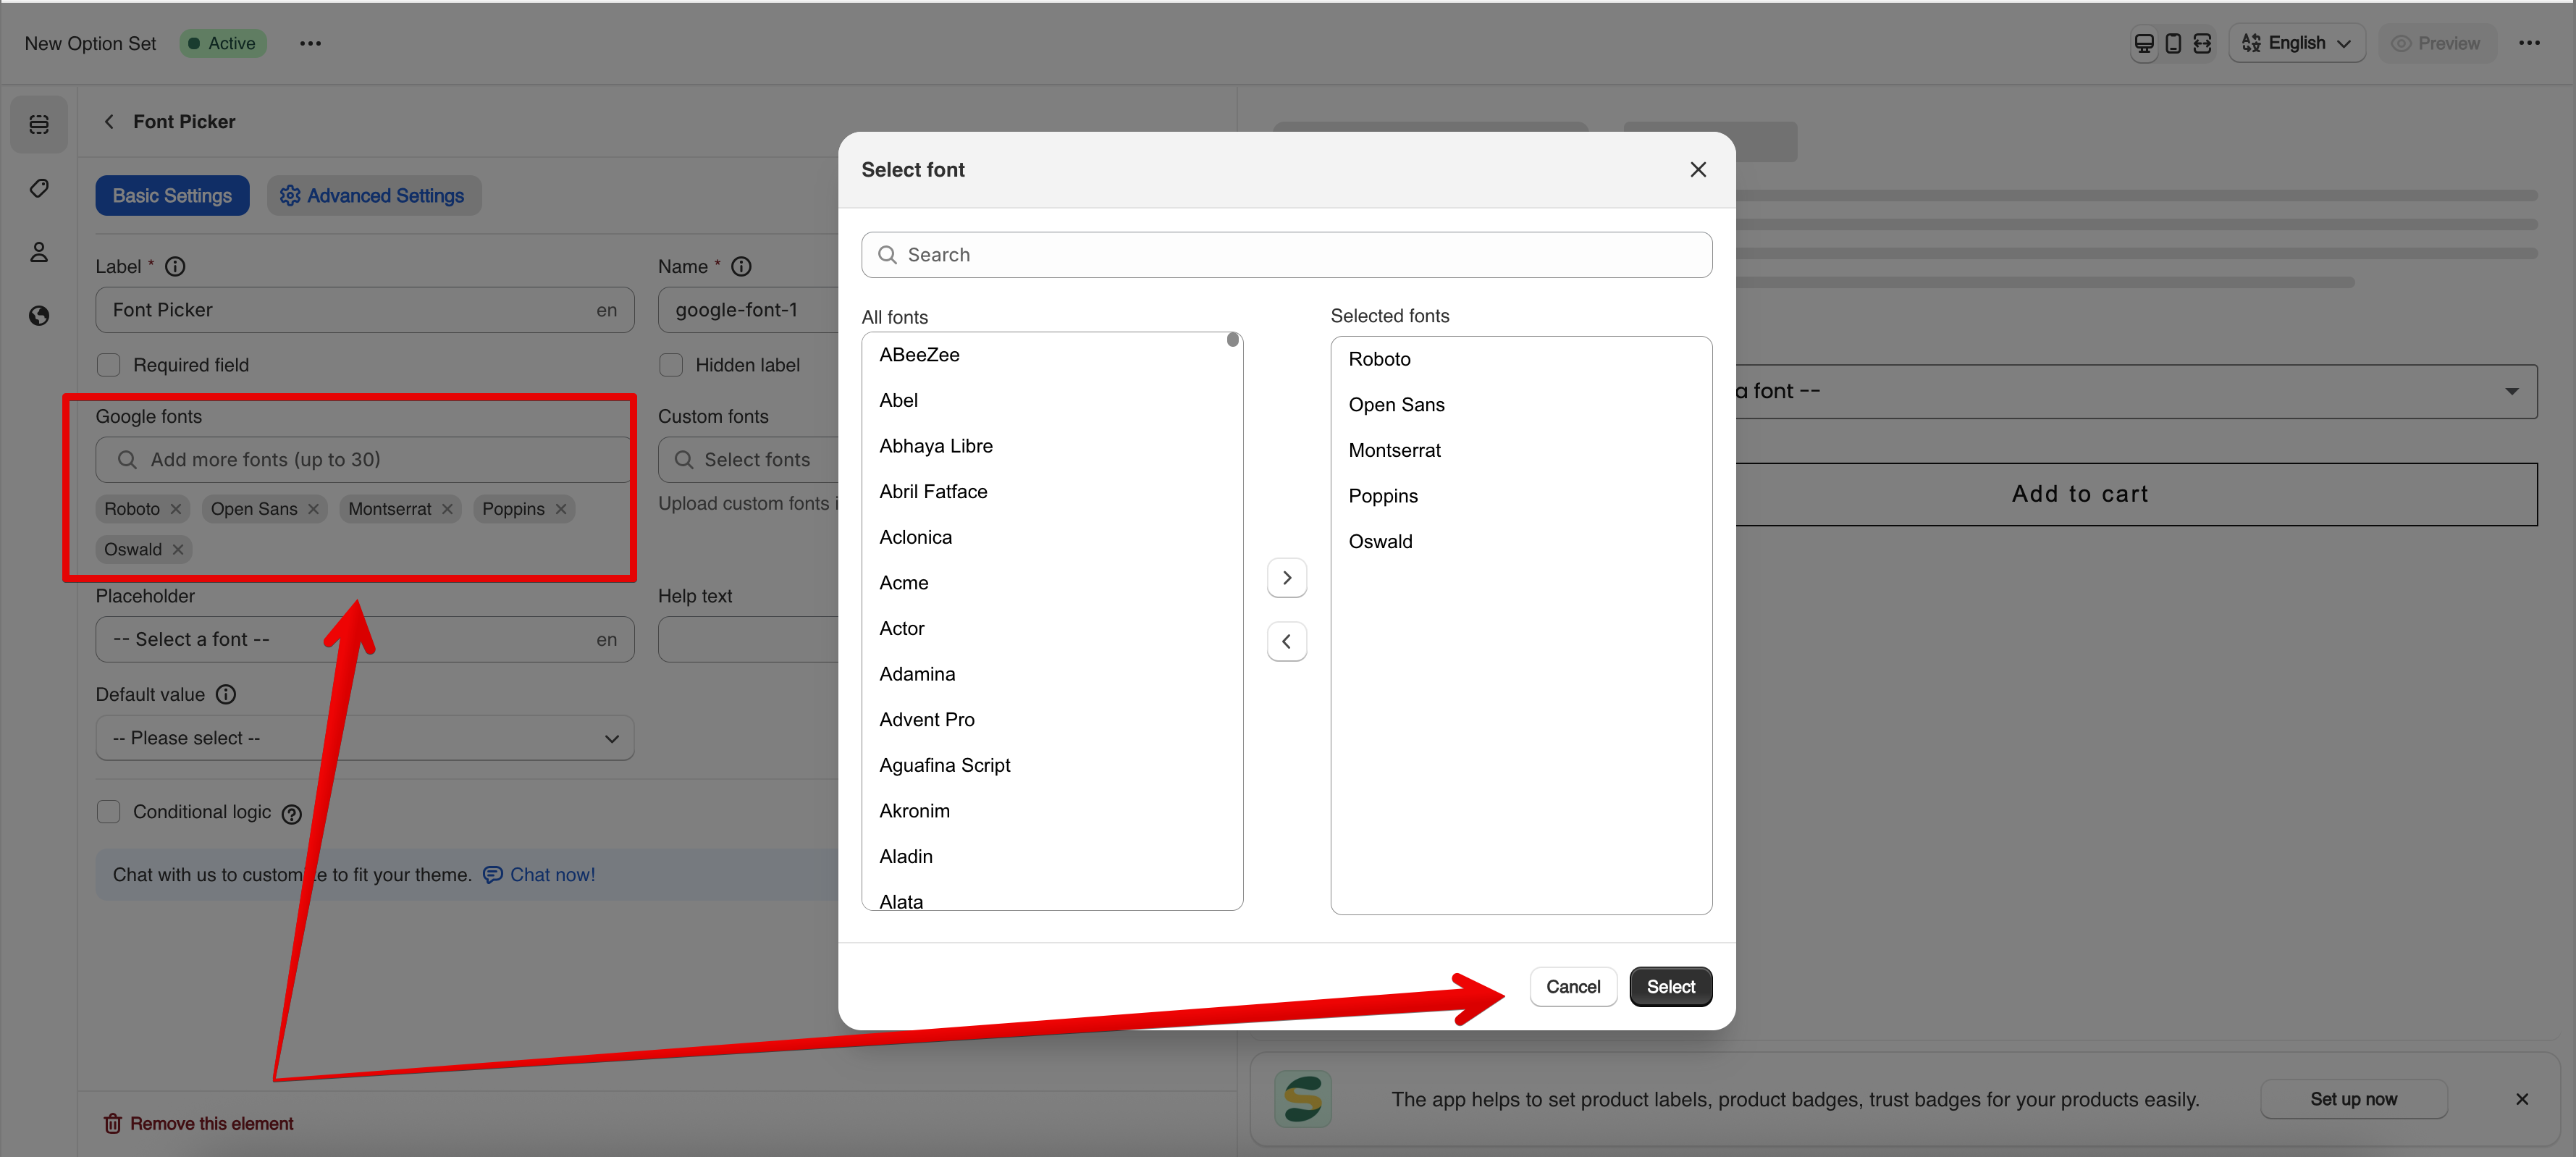
Task: Toggle the Hidden label checkbox
Action: 671,365
